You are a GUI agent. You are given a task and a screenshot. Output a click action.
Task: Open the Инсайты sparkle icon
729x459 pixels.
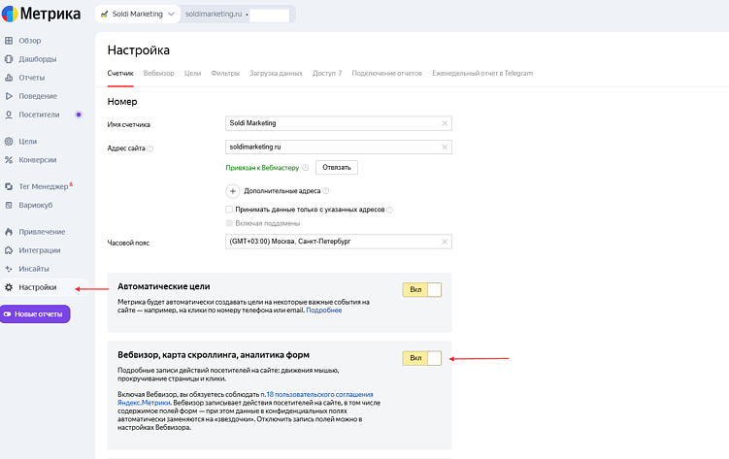coord(9,269)
